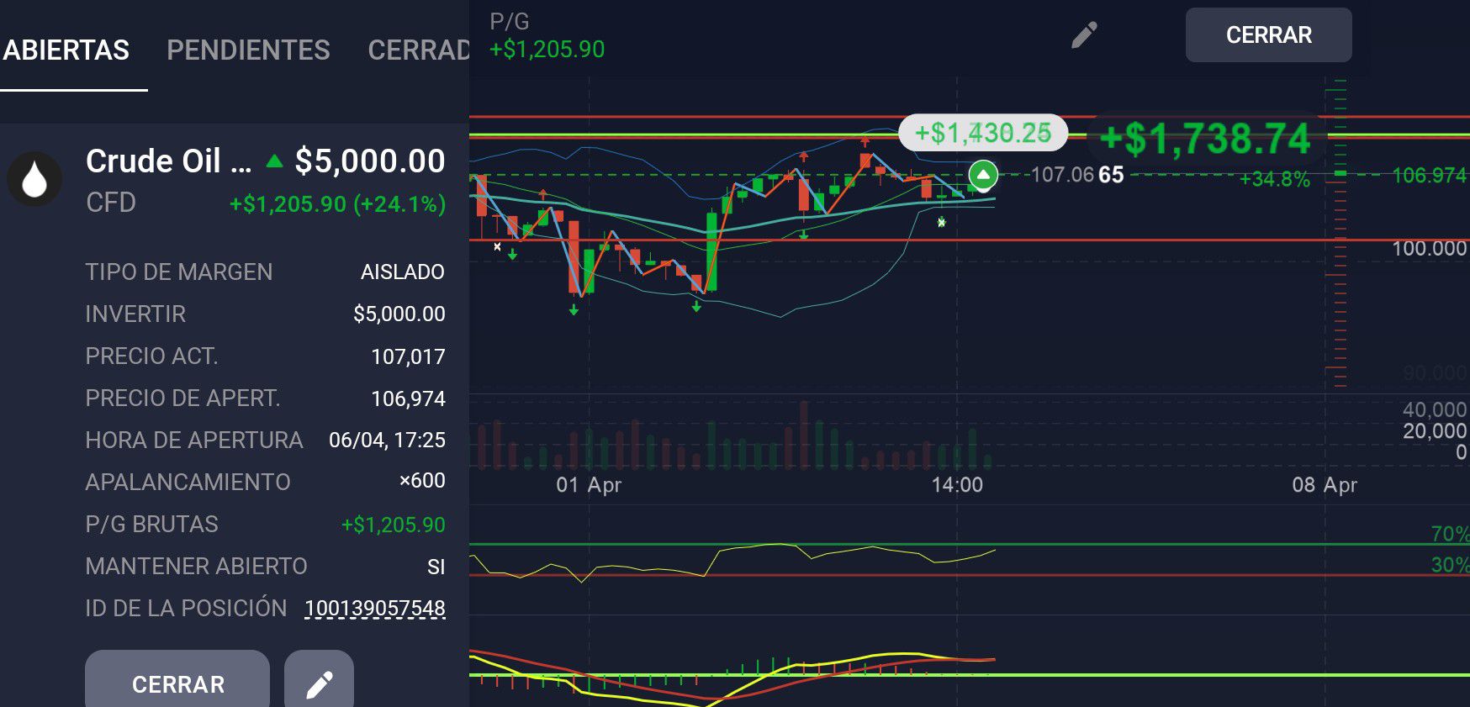Click the large +$1,738.74 profit label
The width and height of the screenshot is (1470, 707).
[x=1204, y=139]
